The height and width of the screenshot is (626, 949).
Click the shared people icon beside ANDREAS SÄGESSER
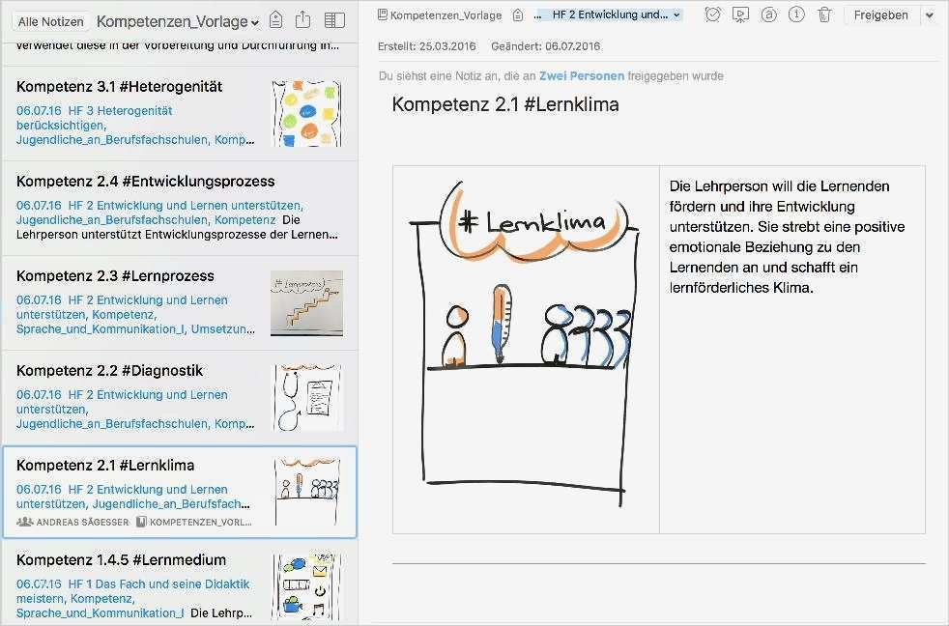coord(25,522)
